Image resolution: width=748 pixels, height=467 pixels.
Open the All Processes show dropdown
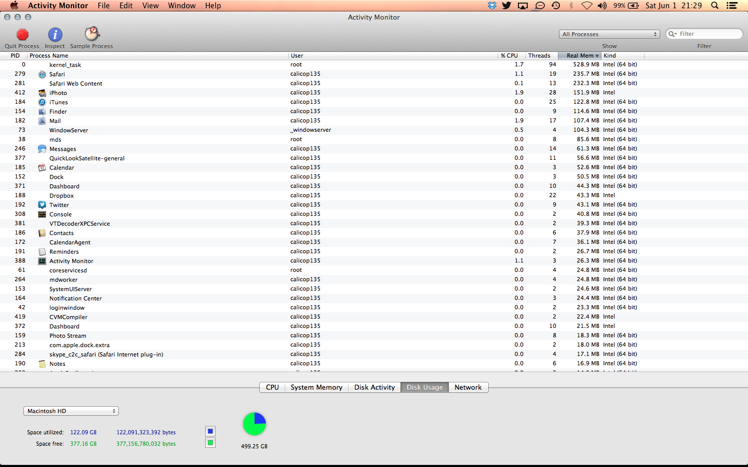(x=609, y=34)
